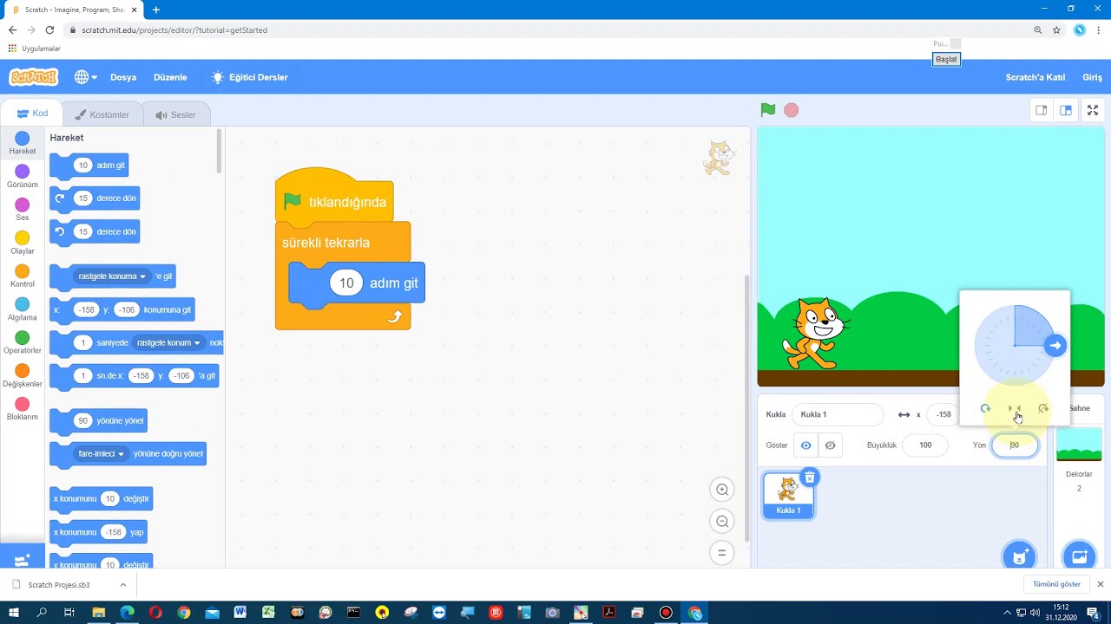Image resolution: width=1111 pixels, height=624 pixels.
Task: Click the sprite name field Kukla 1
Action: click(838, 414)
